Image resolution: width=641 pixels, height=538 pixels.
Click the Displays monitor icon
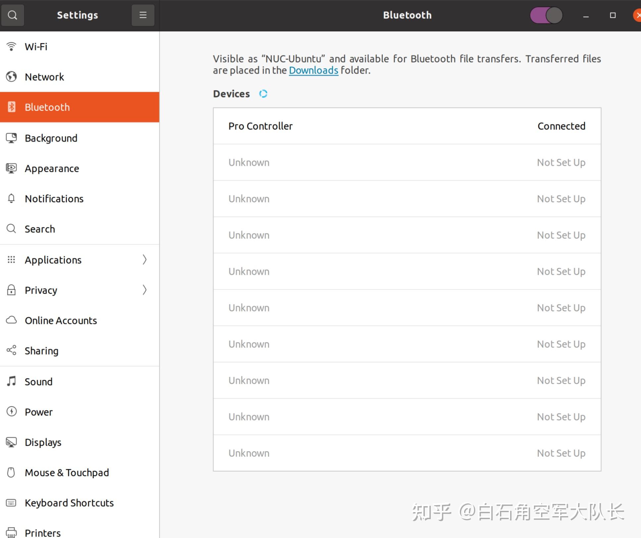(11, 442)
